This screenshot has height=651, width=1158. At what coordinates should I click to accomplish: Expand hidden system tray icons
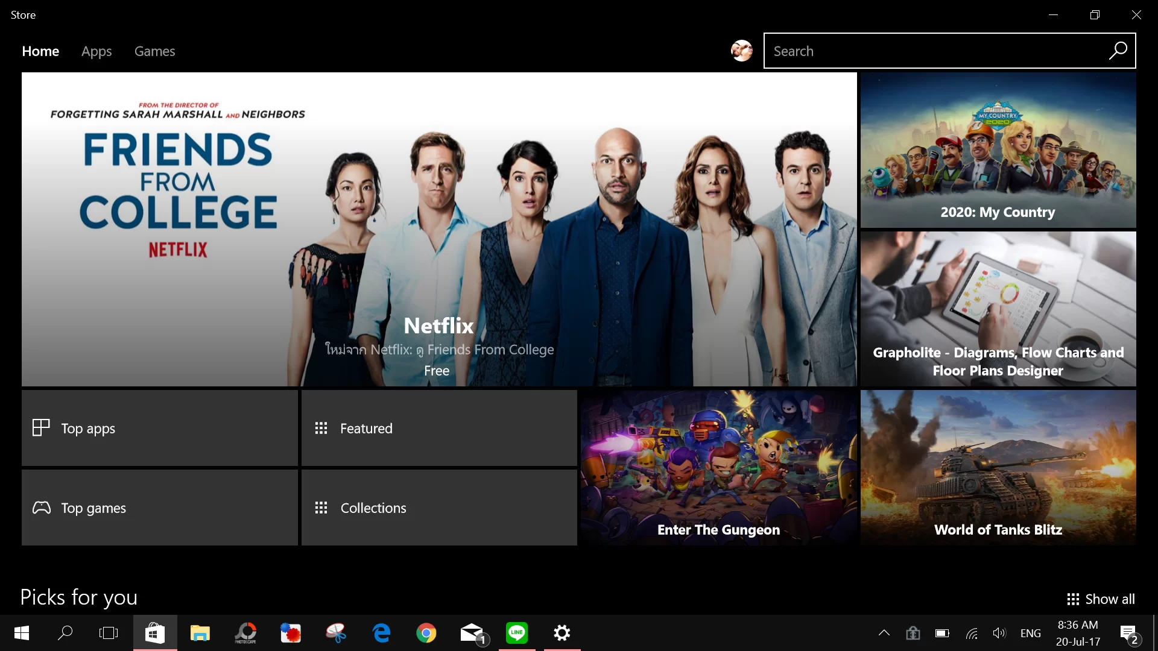(x=884, y=633)
